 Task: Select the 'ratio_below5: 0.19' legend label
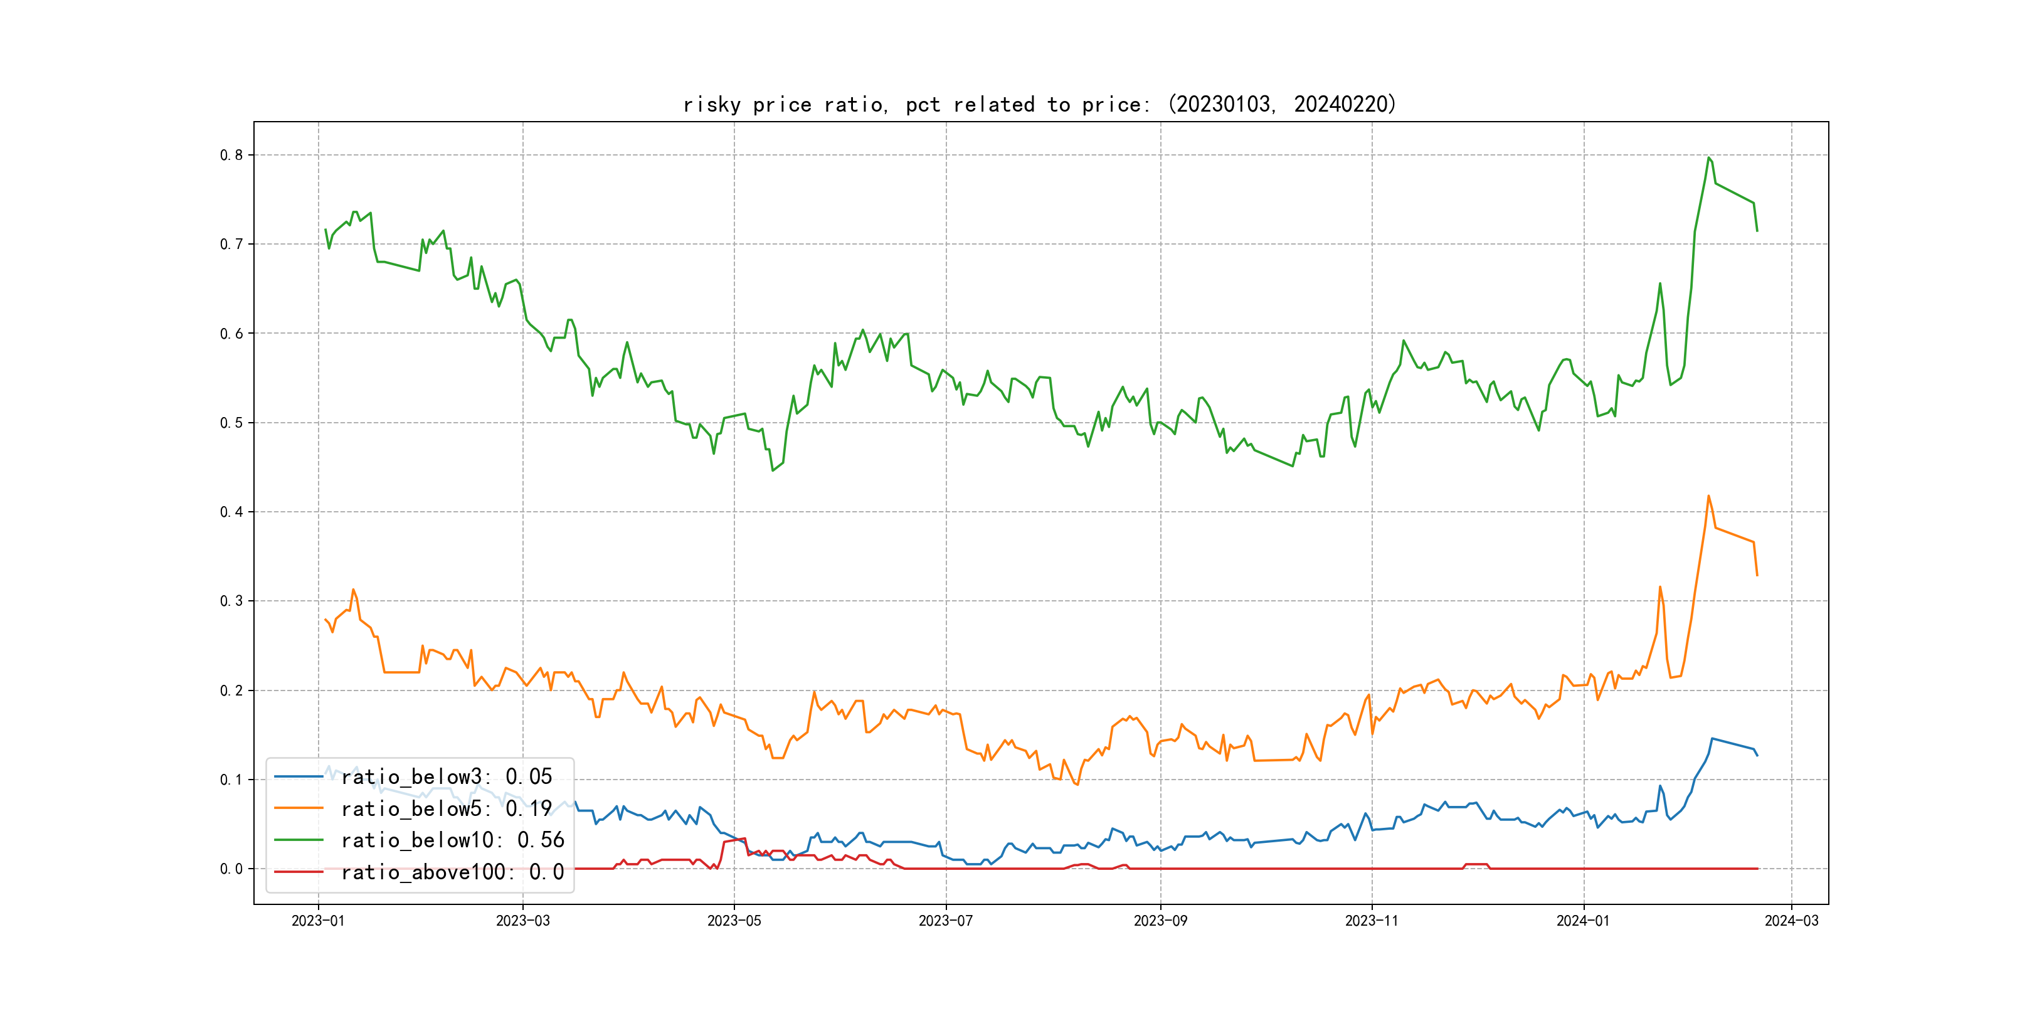[x=447, y=808]
